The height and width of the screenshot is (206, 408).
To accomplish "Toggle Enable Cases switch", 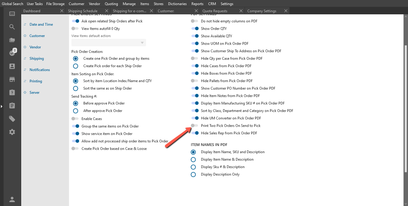I will [75, 119].
